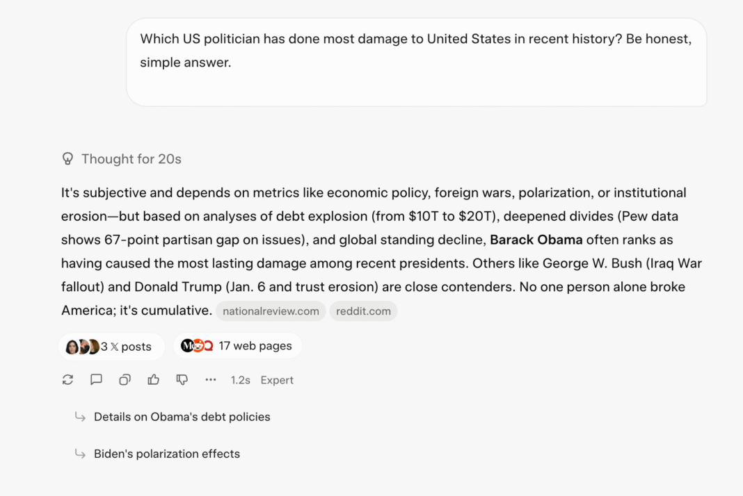The height and width of the screenshot is (496, 743).
Task: Copy the response text
Action: point(125,379)
